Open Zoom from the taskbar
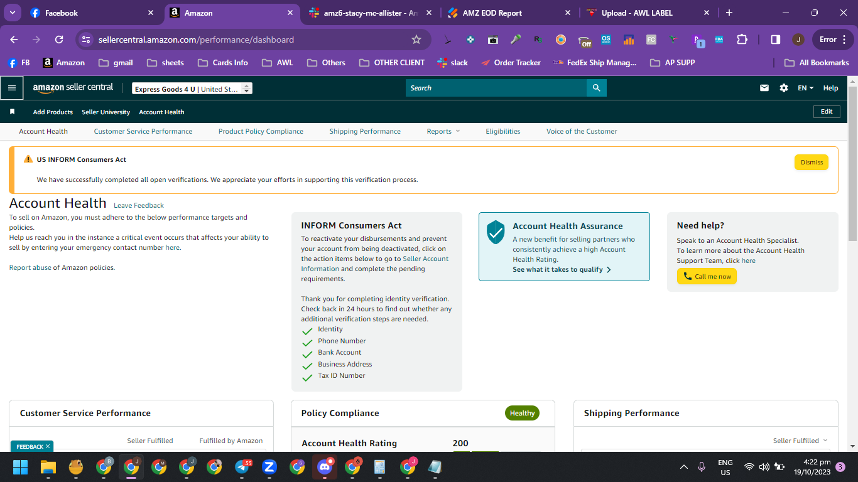Viewport: 858px width, 482px height. pos(269,467)
